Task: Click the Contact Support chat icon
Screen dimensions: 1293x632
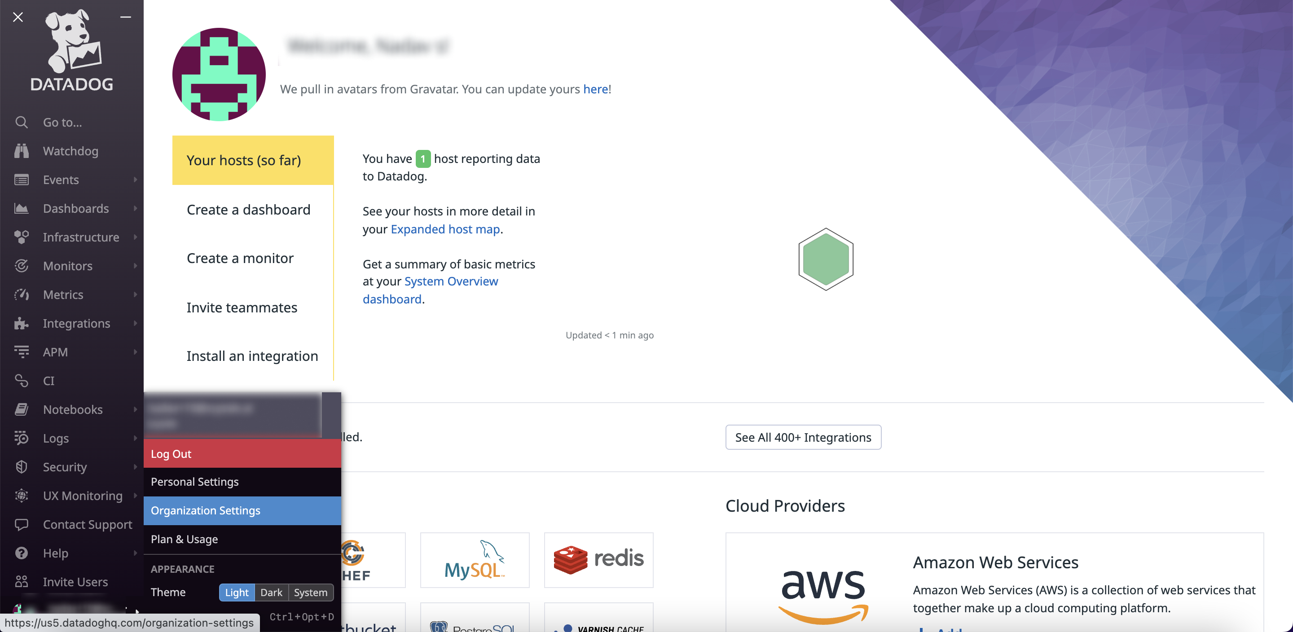Action: pyautogui.click(x=21, y=525)
